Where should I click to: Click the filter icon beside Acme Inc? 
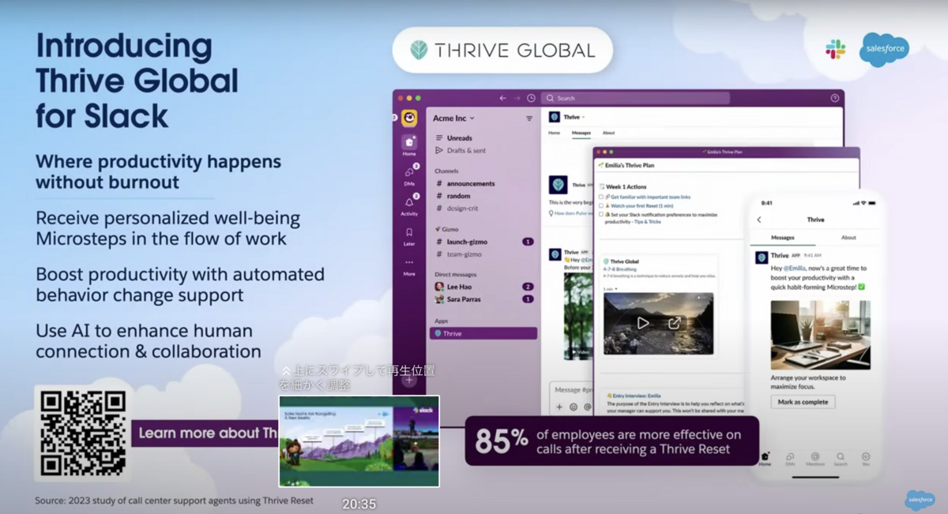[529, 118]
